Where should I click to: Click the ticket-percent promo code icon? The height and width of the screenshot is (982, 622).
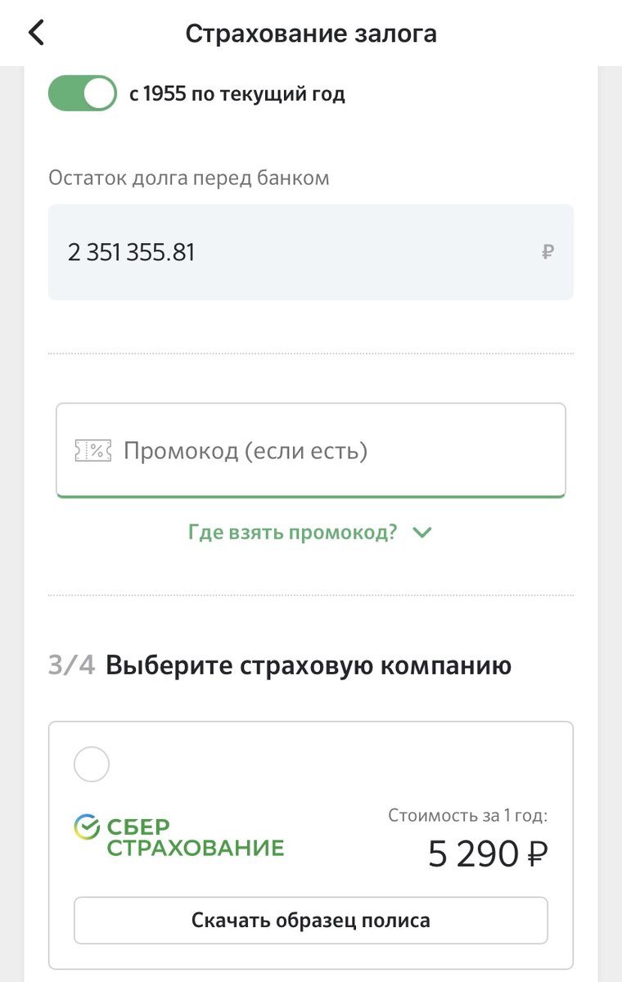coord(92,450)
